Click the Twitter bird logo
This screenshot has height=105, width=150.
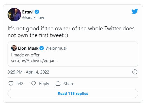[135, 11]
